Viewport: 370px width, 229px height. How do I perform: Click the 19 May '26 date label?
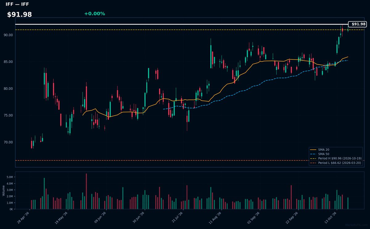[x=61, y=218]
